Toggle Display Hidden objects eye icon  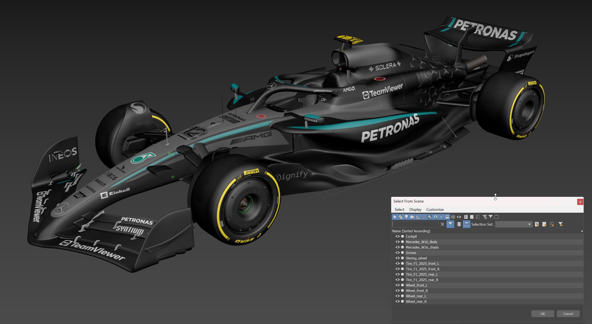[459, 217]
